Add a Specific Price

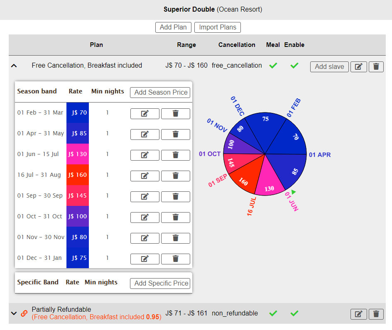[x=160, y=283]
